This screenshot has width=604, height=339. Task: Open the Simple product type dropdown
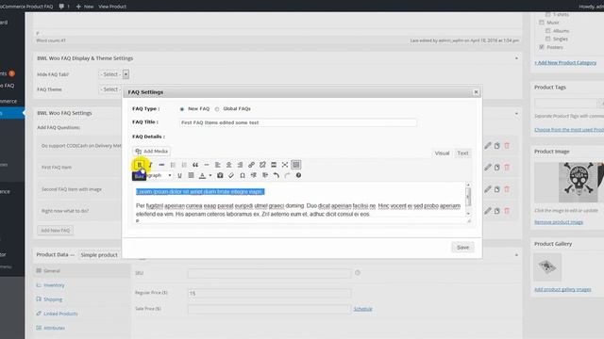(x=100, y=255)
